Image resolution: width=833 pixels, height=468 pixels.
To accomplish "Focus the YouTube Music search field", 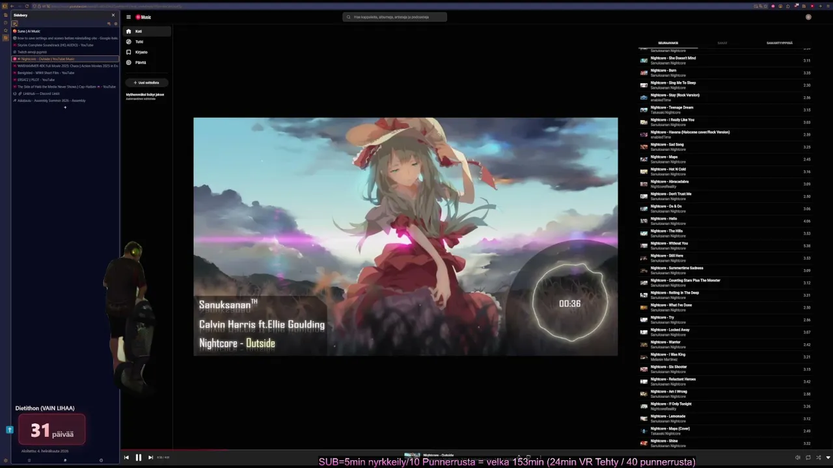I will point(395,17).
